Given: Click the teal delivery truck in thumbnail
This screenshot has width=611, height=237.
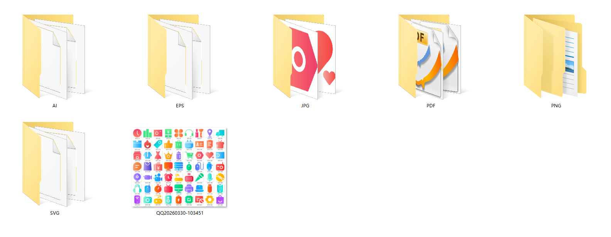Looking at the screenshot, I should [x=220, y=133].
